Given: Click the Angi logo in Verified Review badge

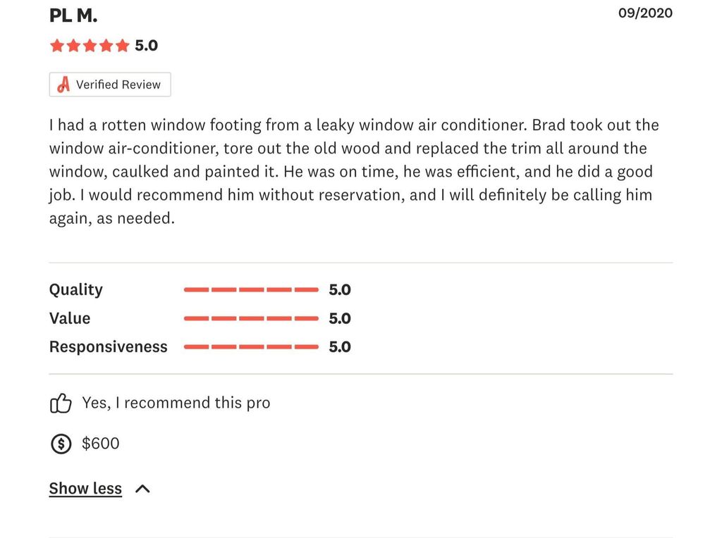Looking at the screenshot, I should [63, 85].
